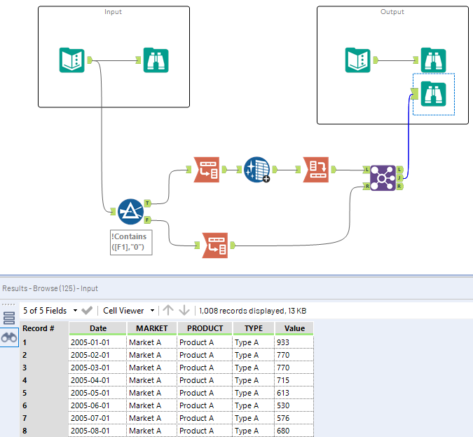Select the Text Input tool in Input container
This screenshot has width=473, height=437.
[x=71, y=60]
